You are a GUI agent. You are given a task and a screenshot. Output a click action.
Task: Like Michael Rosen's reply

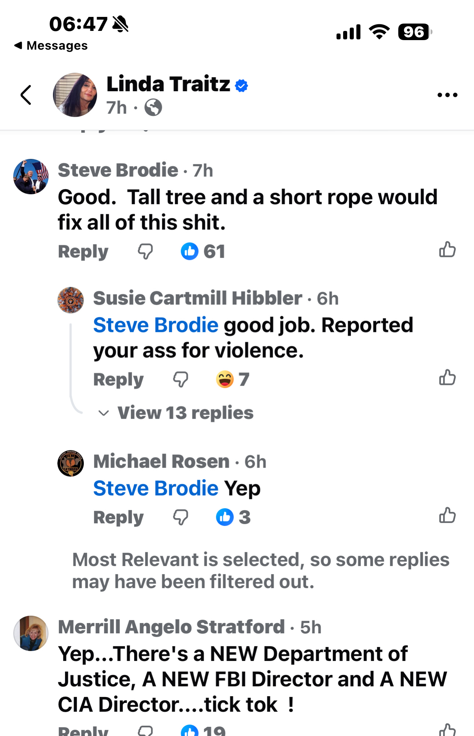click(447, 516)
